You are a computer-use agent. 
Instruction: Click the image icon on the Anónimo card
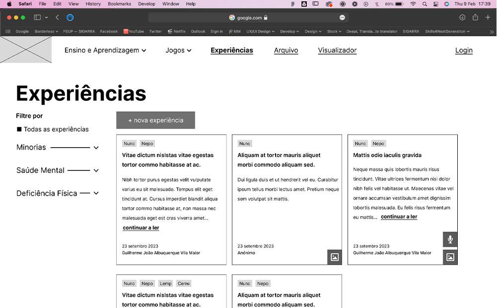(x=335, y=257)
